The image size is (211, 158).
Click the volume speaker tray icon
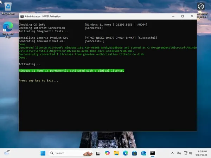[x=191, y=153]
